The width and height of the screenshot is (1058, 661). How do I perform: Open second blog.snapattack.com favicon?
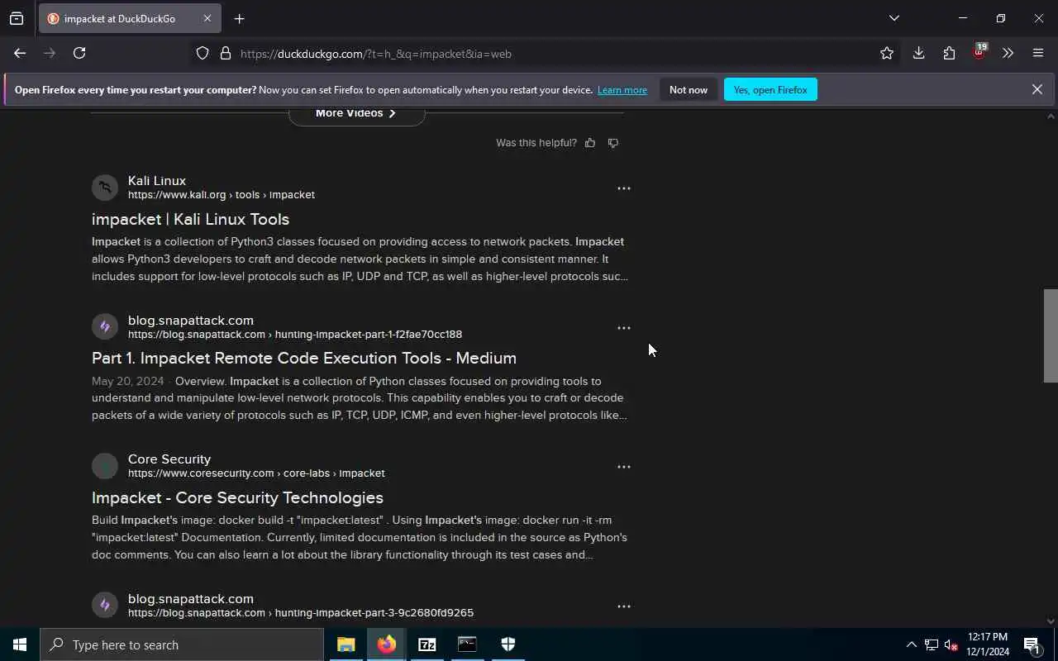point(105,605)
